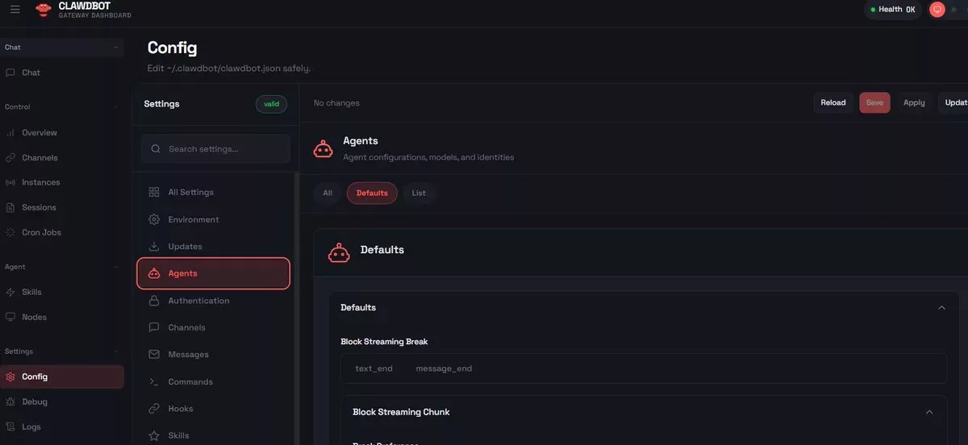Viewport: 968px width, 445px height.
Task: Select Config in the sidebar
Action: pos(62,376)
